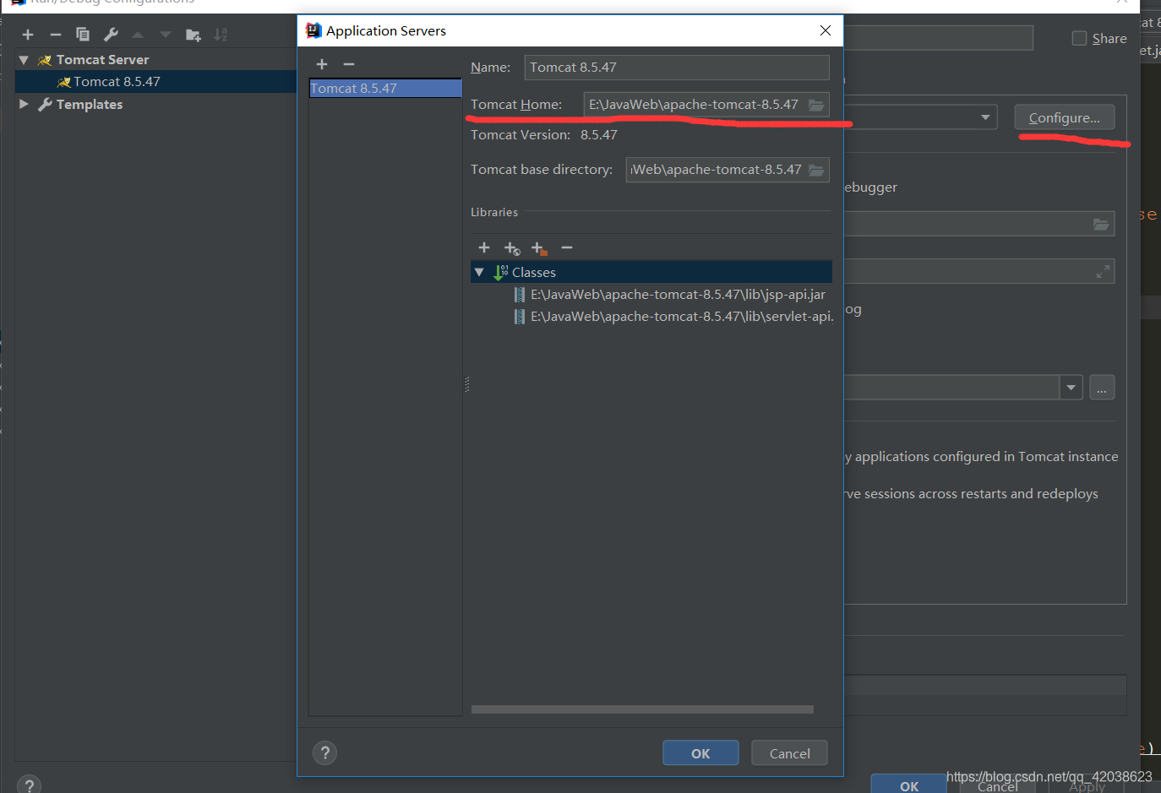Screen dimensions: 1161x793
Task: Click the Libraries horizontal scrollbar
Action: (642, 709)
